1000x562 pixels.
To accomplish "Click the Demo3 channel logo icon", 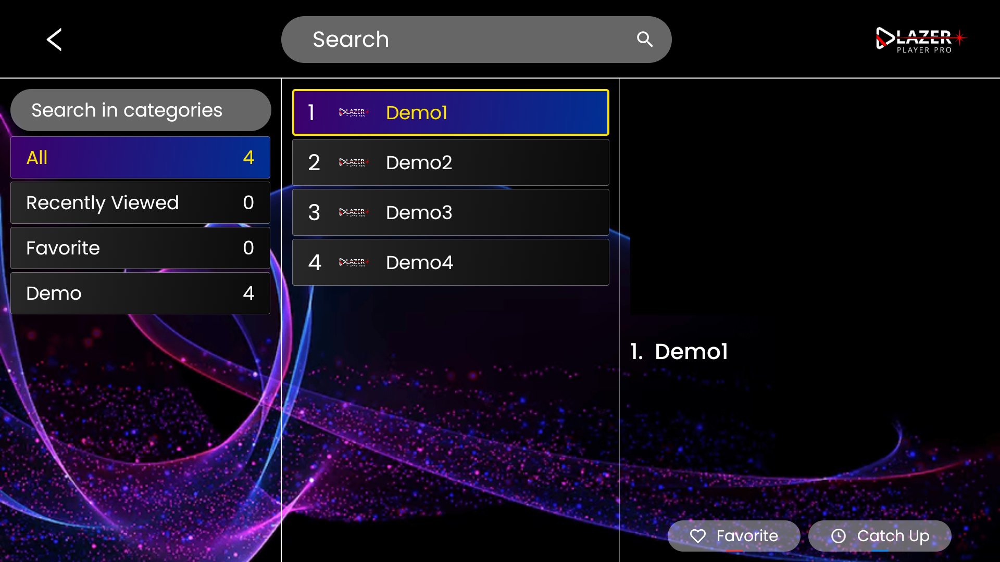I will tap(354, 212).
